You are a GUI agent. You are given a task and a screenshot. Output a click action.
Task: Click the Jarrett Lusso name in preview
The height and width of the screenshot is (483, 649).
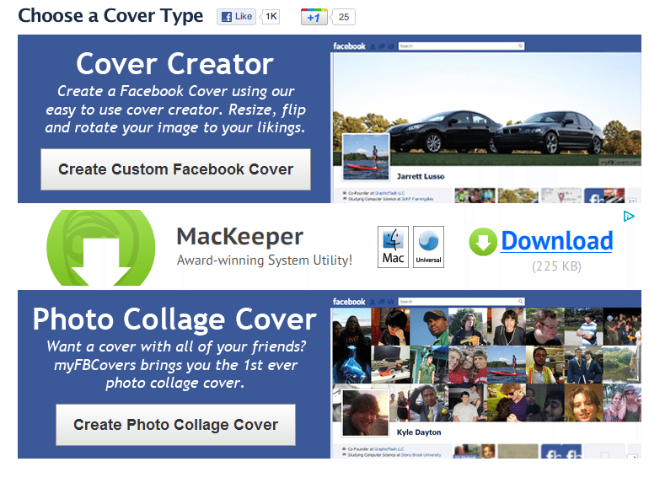point(421,176)
